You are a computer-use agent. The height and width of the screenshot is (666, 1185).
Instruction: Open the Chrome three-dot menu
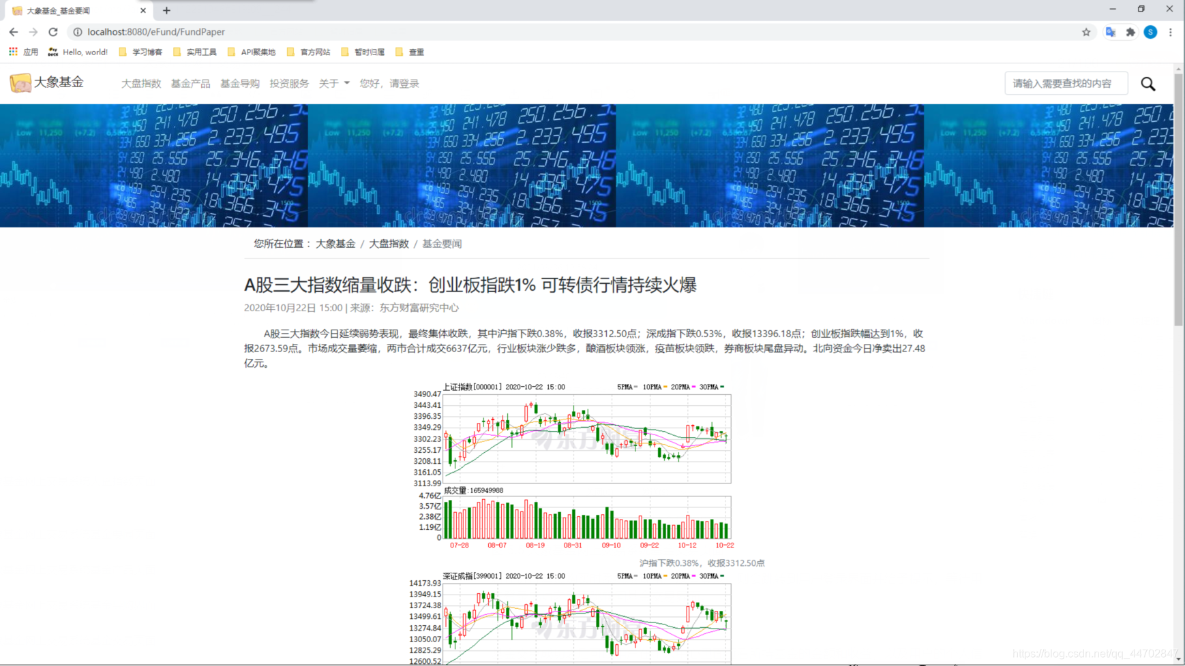[1171, 32]
